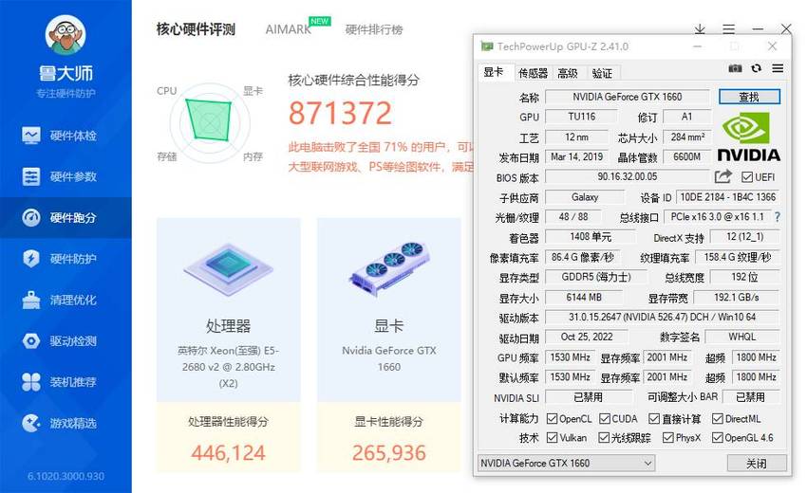Switch to the 验证 tab in GPU-Z
This screenshot has width=807, height=493.
pyautogui.click(x=602, y=74)
